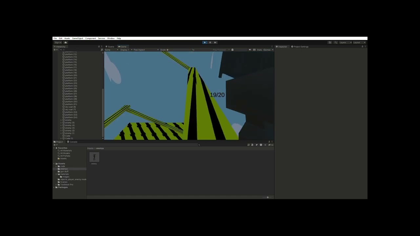Viewport: 420px width, 236px height.
Task: Open the Scenes folder
Action: tap(64, 182)
